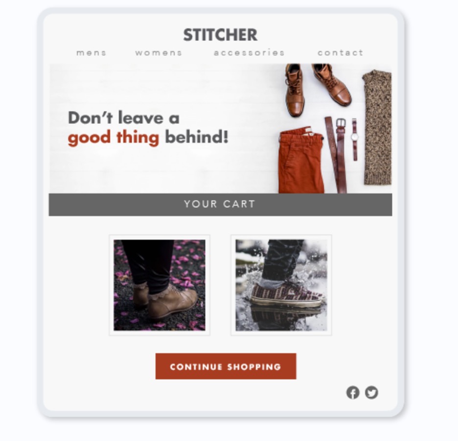Open the Twitter bird icon
The height and width of the screenshot is (441, 458).
tap(371, 392)
